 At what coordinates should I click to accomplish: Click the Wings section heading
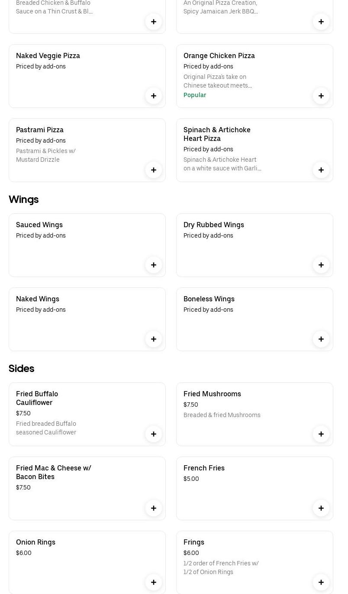(x=24, y=199)
